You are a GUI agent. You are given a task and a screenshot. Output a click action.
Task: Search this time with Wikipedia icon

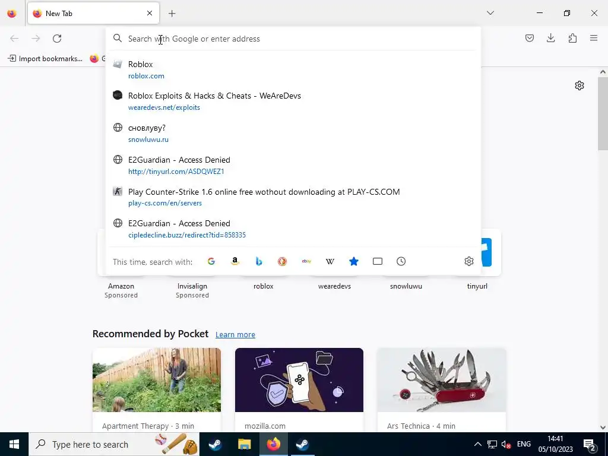click(330, 261)
